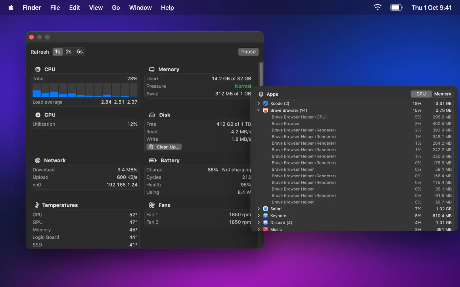Select the Brave Browser Helper (GPU) row
This screenshot has height=287, width=460.
point(354,117)
